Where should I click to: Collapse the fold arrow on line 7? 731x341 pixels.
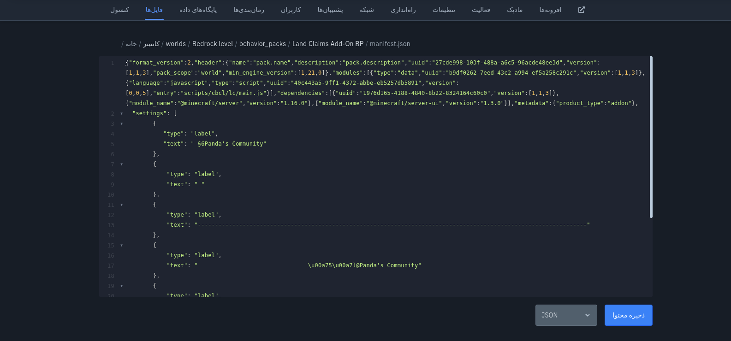tap(122, 164)
